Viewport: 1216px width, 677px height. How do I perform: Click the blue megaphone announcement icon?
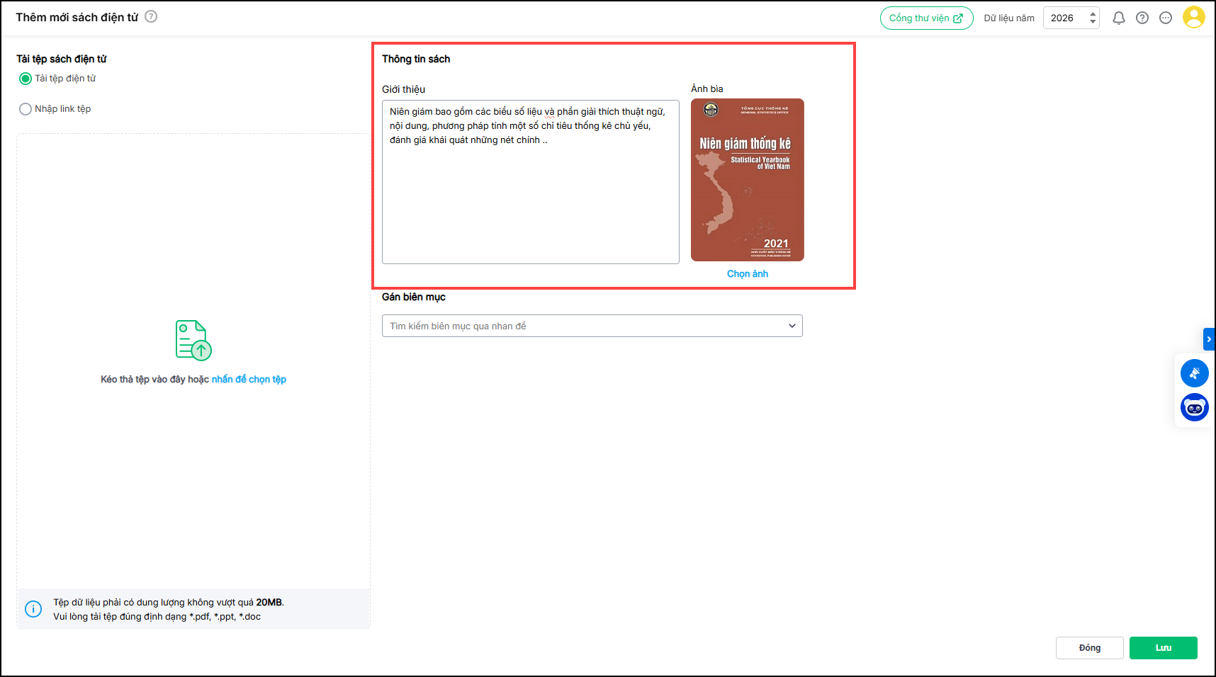click(1194, 373)
